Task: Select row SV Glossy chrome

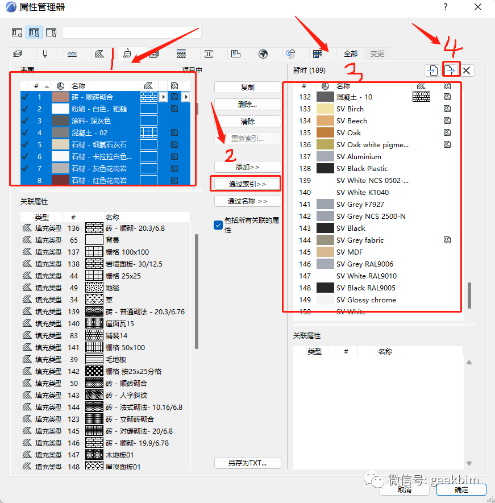Action: [378, 300]
